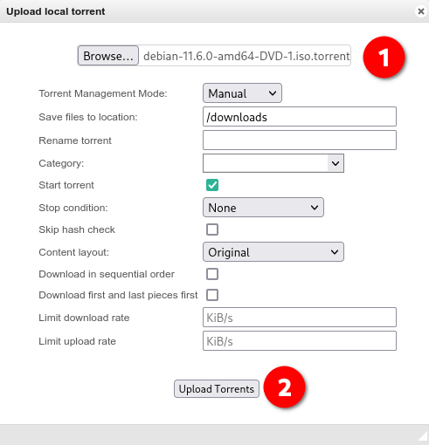The image size is (429, 445).
Task: Focus the Rename torrent text field
Action: 300,140
